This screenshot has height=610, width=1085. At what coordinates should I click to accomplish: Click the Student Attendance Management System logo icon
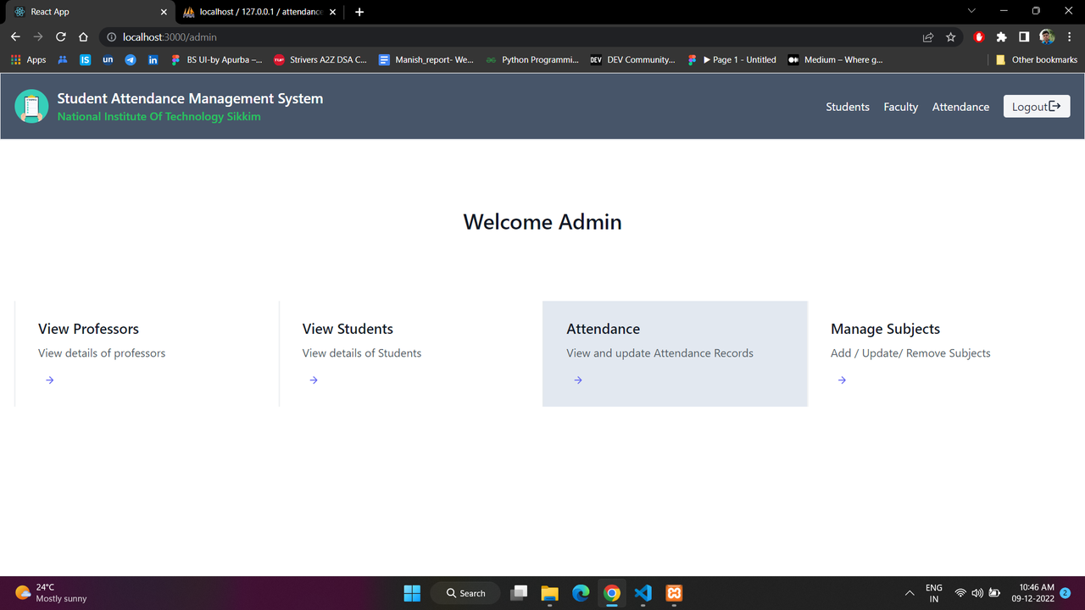(x=31, y=106)
